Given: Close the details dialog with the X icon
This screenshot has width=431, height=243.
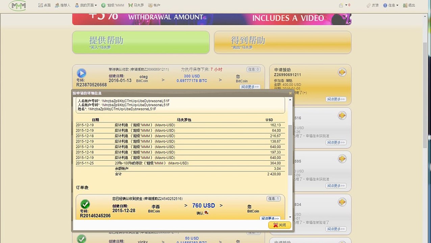Looking at the screenshot, I should click(x=290, y=93).
